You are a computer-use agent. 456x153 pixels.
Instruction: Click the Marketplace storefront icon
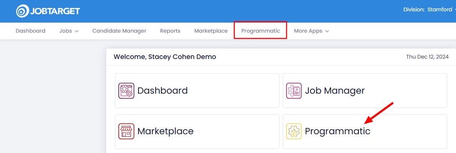(126, 131)
